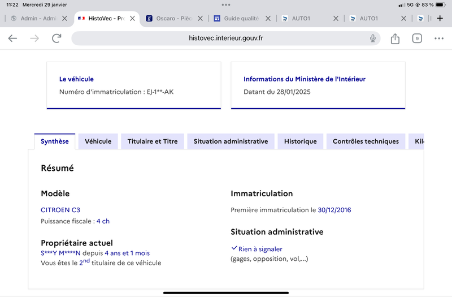The height and width of the screenshot is (297, 452).
Task: Open the Situation administrative tab
Action: pos(231,141)
